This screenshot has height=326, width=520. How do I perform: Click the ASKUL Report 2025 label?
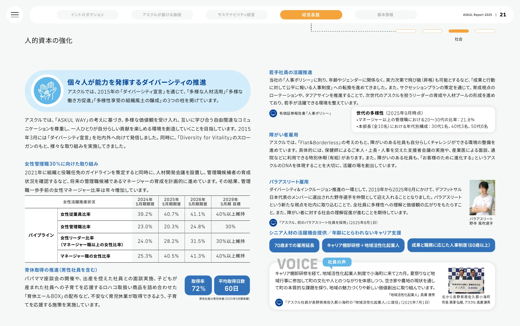tap(478, 15)
